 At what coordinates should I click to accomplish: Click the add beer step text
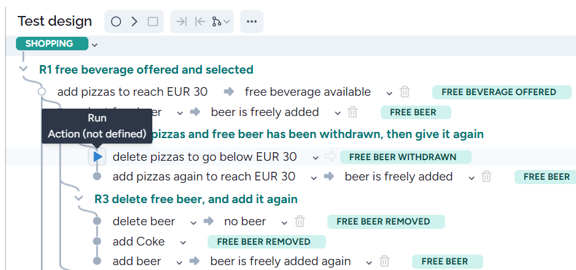pos(137,261)
